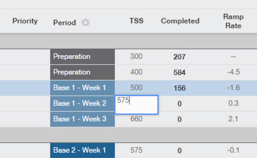Select Base 2 - Week 1 period
The image size is (257, 158).
pos(83,150)
